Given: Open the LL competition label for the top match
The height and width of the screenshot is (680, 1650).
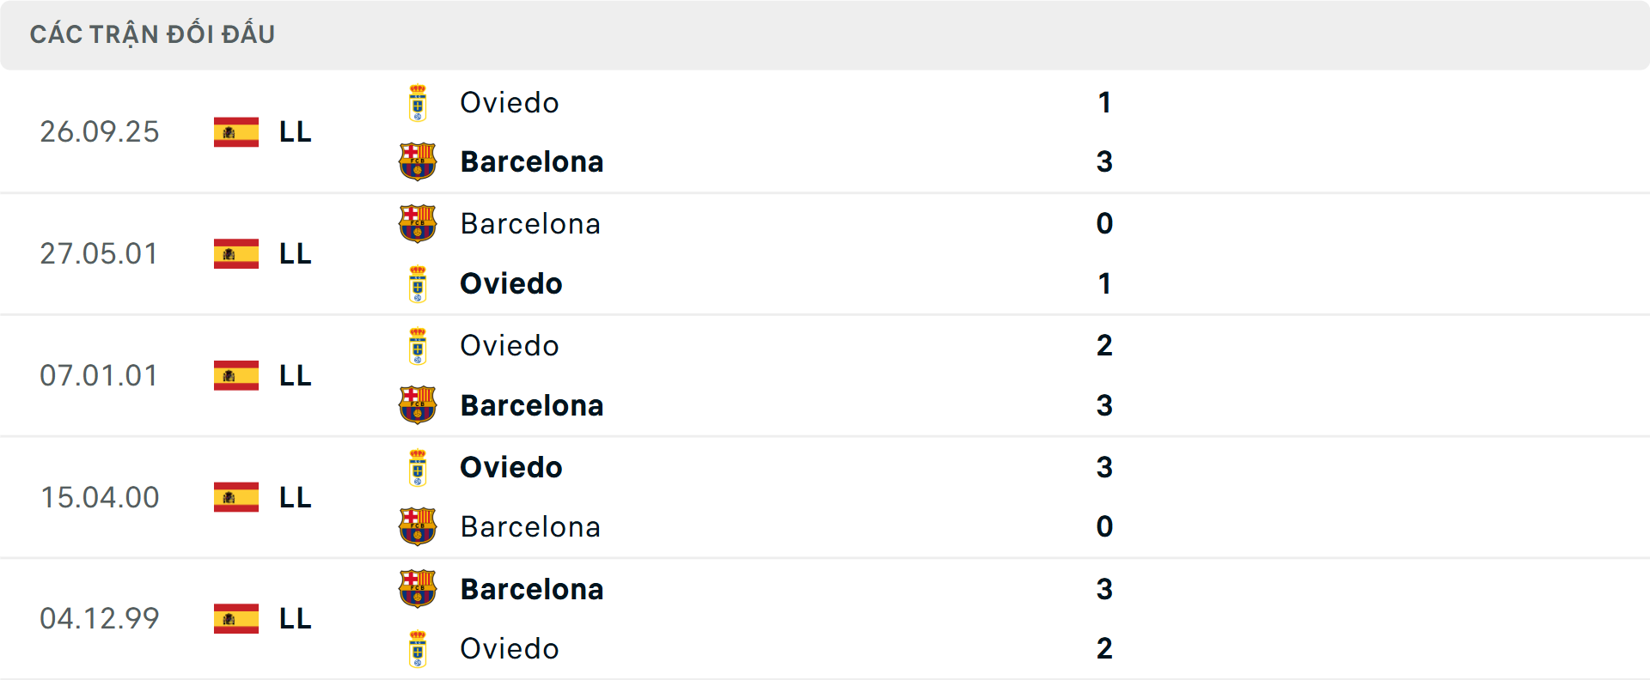Looking at the screenshot, I should [294, 132].
